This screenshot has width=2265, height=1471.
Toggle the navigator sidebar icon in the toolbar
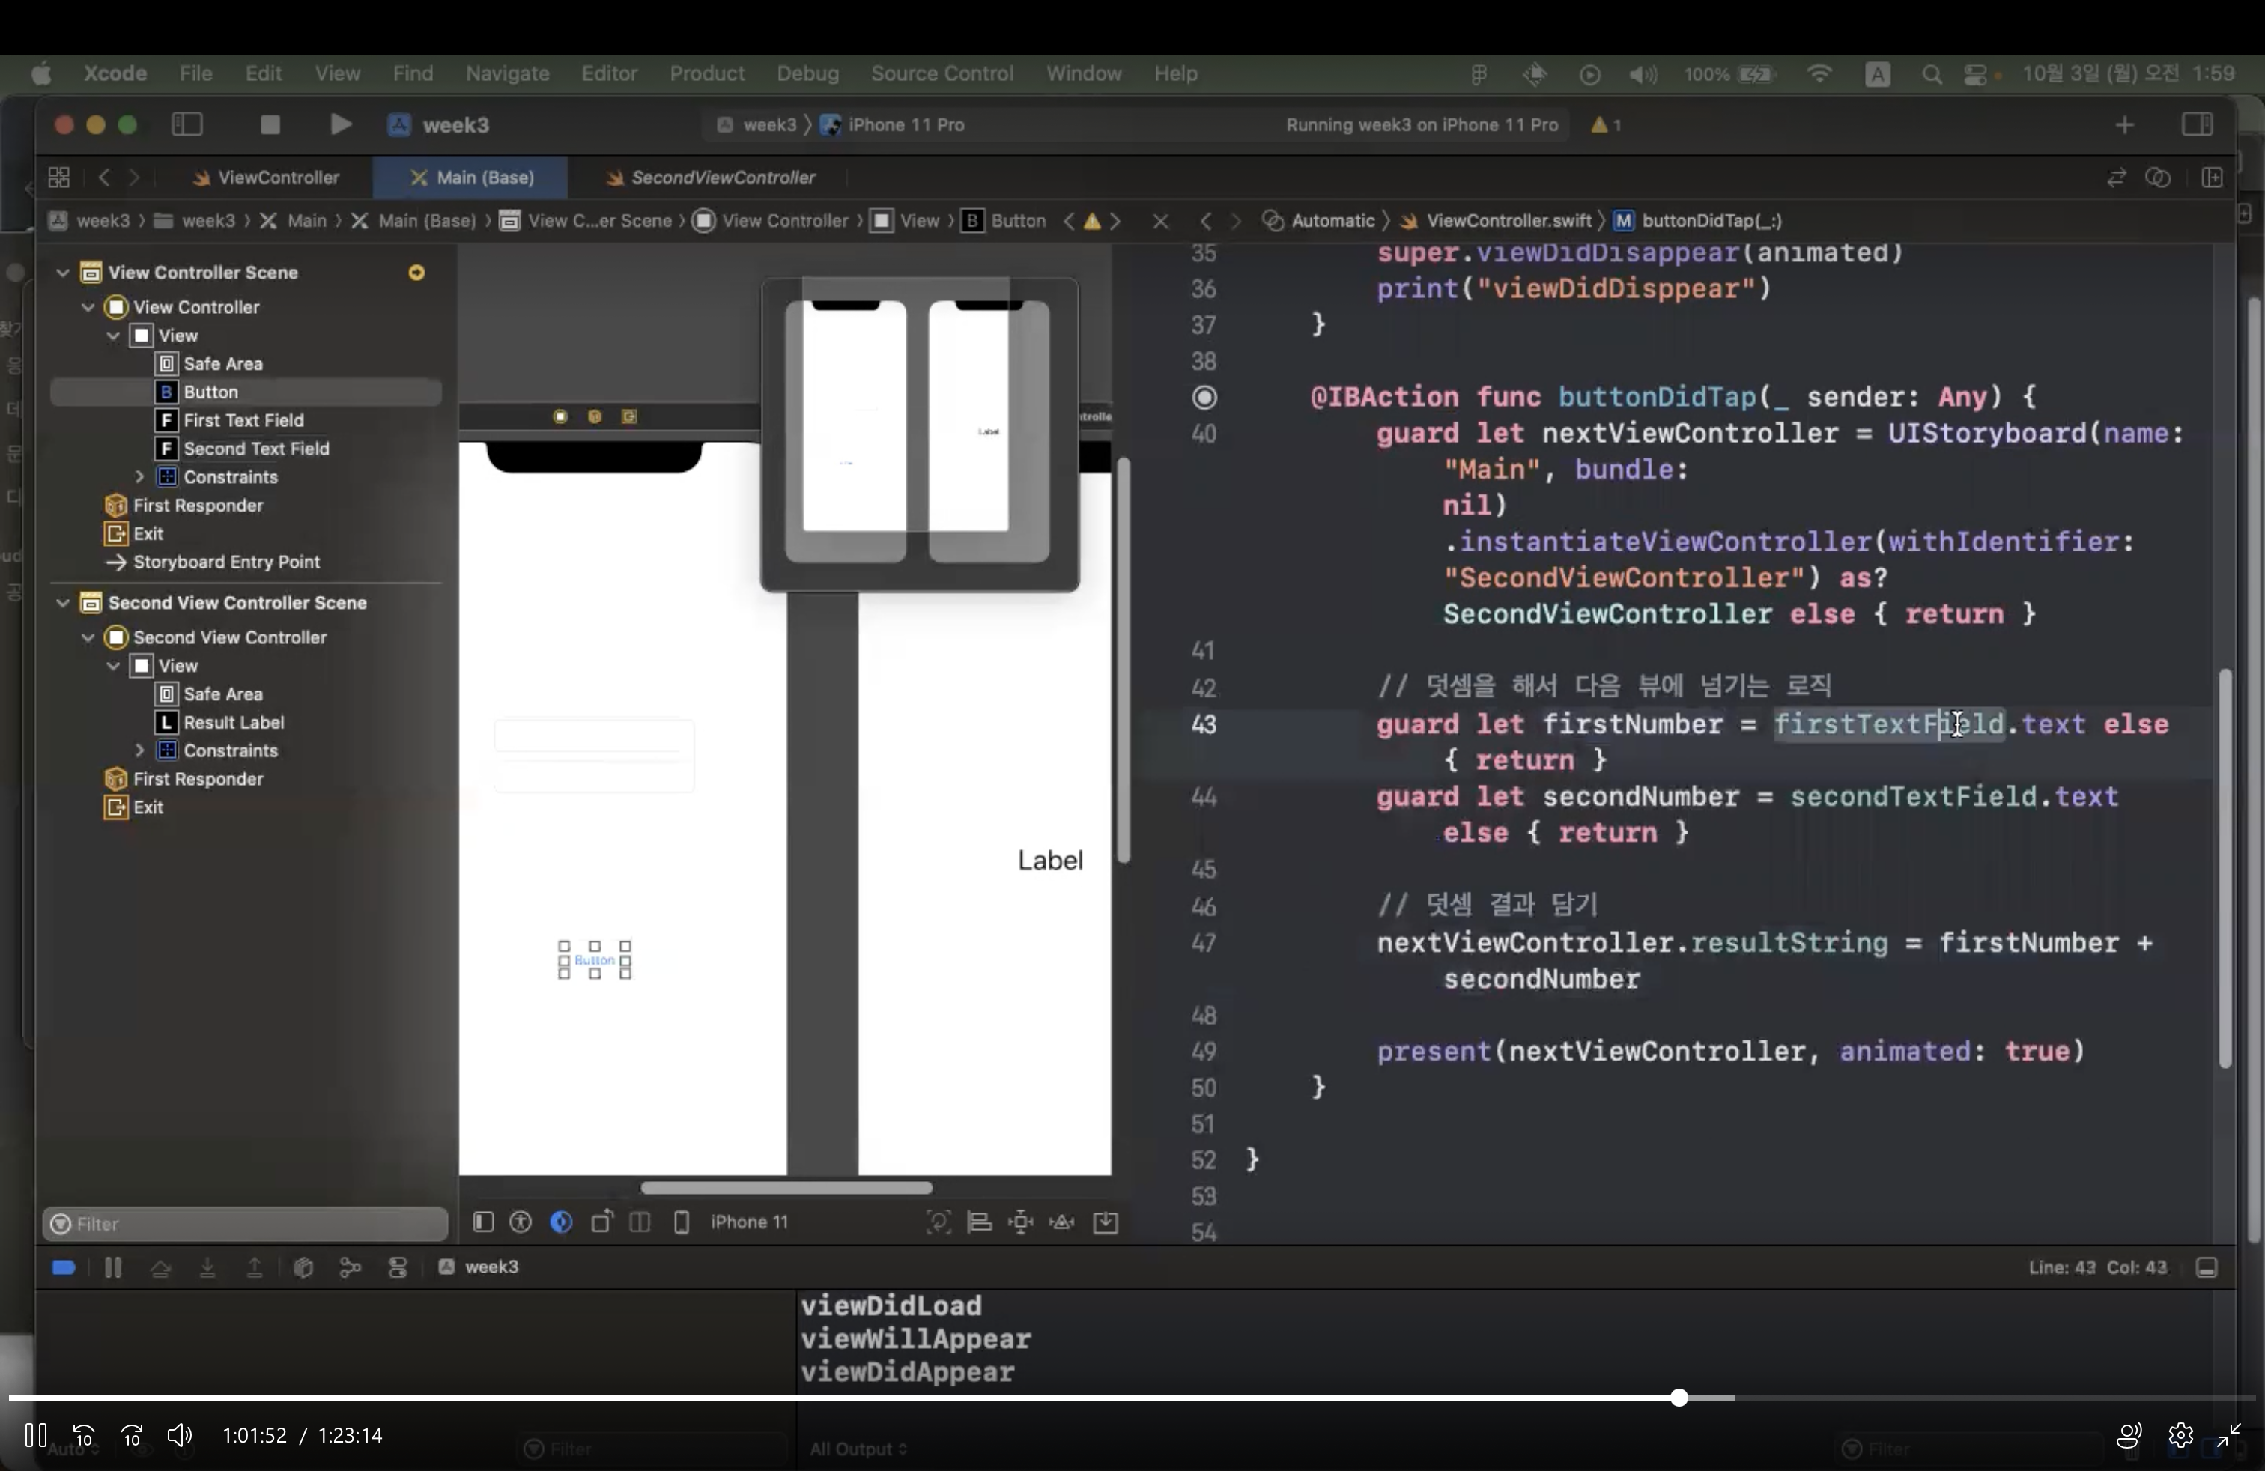pos(187,124)
